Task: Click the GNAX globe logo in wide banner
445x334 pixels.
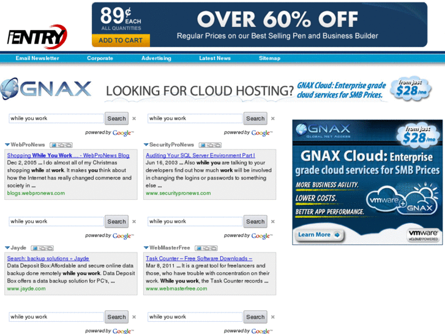Action: 9,89
